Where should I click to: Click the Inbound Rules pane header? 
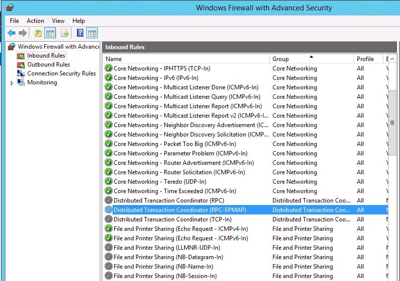[249, 47]
